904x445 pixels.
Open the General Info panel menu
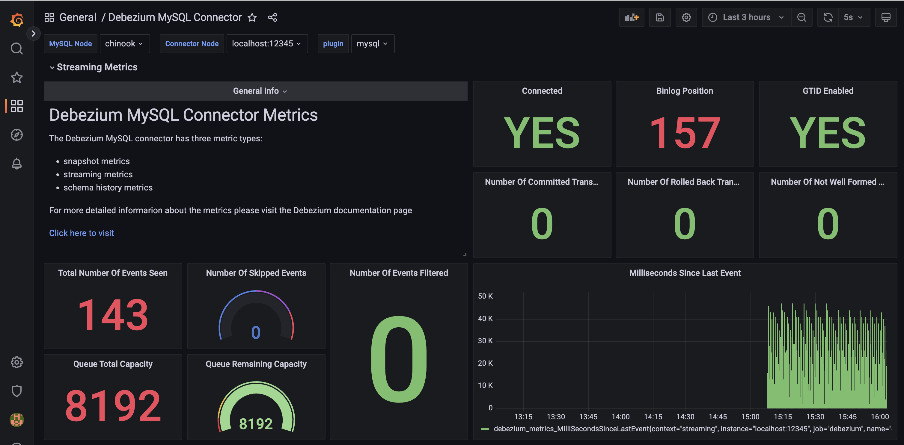(260, 91)
